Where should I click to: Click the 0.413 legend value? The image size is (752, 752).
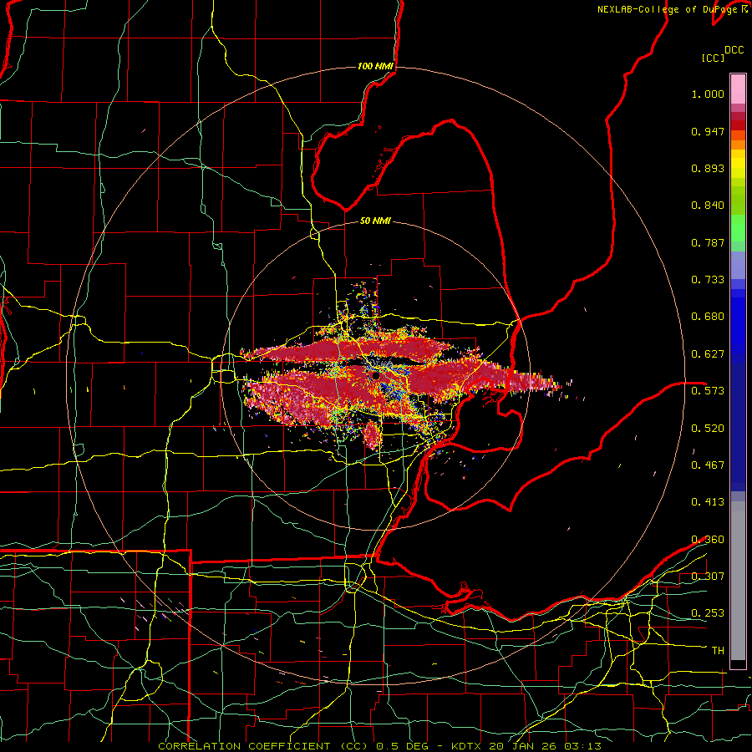pos(708,502)
